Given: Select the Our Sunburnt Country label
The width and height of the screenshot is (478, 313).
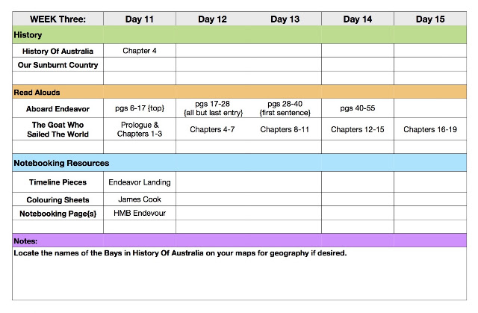Looking at the screenshot, I should tap(58, 64).
